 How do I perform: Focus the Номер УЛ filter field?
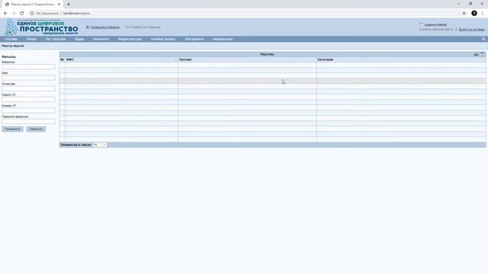point(28,110)
